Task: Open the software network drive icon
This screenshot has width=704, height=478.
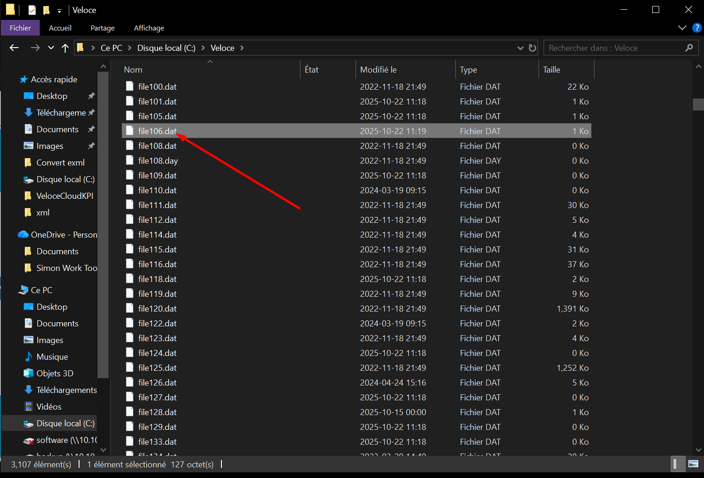Action: point(29,440)
